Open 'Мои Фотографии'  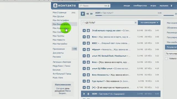(x=61, y=20)
